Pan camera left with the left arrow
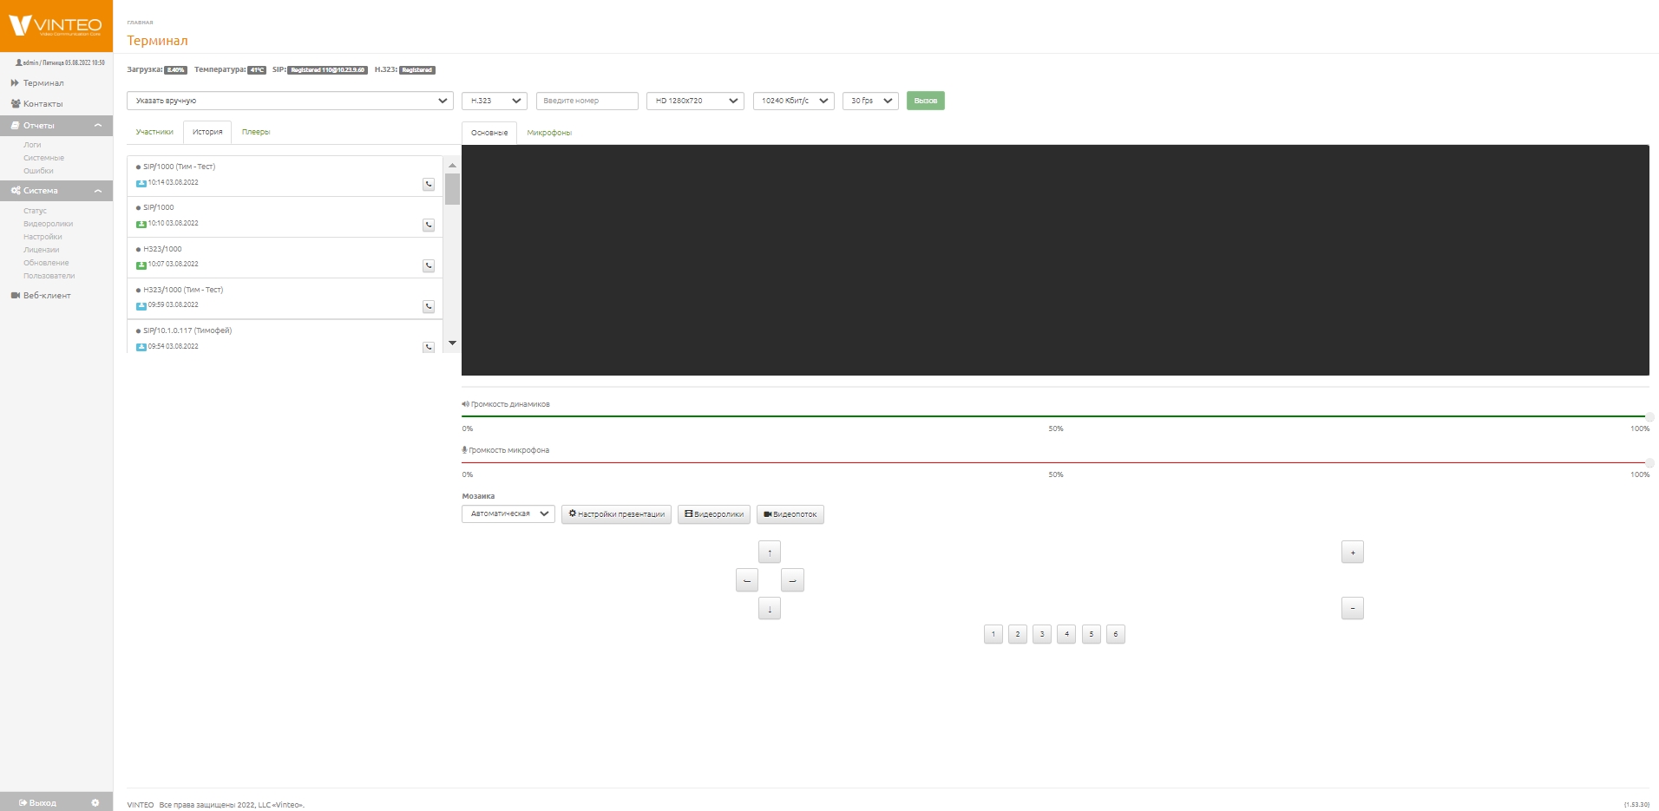The height and width of the screenshot is (811, 1659). (747, 580)
